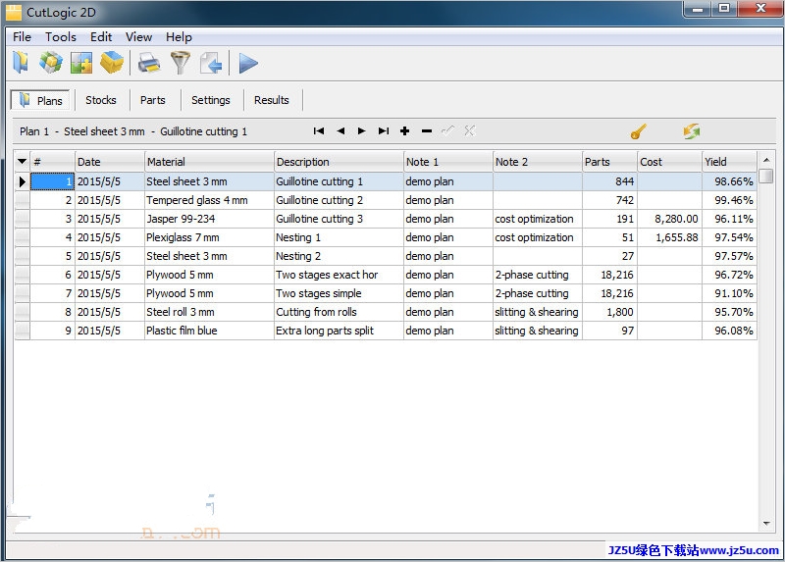This screenshot has height=562, width=785.
Task: Select the Nesting 2 description cell
Action: coord(339,256)
